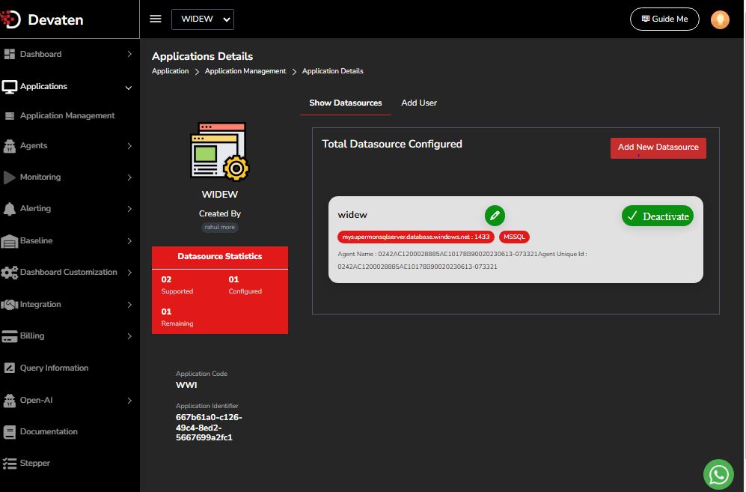Image resolution: width=746 pixels, height=492 pixels.
Task: Expand the Monitoring menu chevron
Action: pos(129,177)
